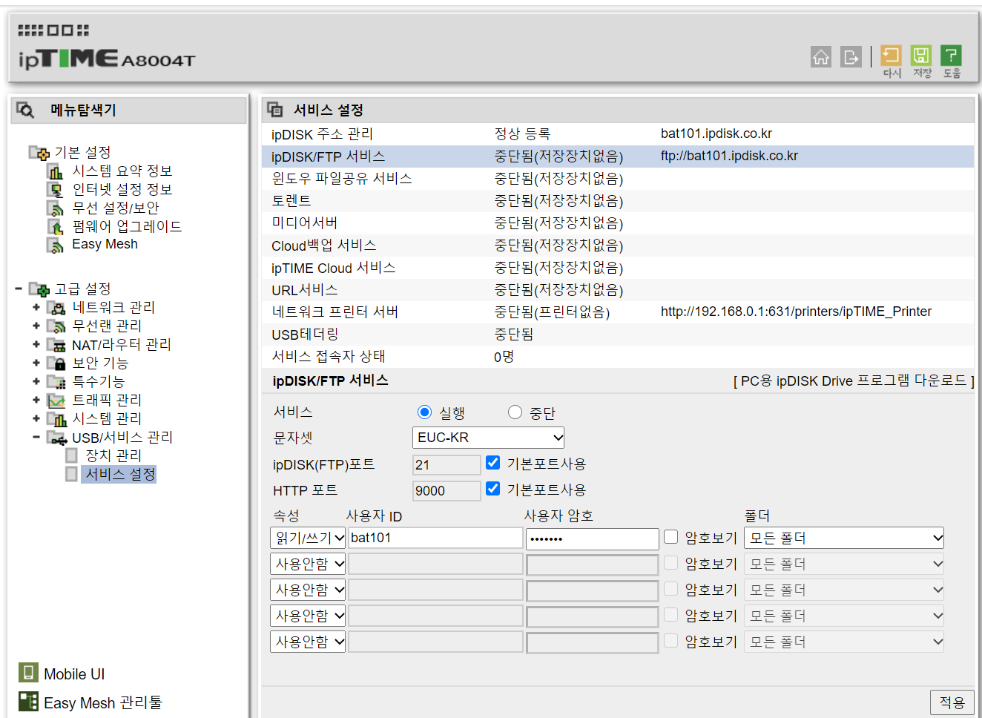Open the bat101 모든 폴더 dropdown
The height and width of the screenshot is (718, 982).
click(844, 538)
